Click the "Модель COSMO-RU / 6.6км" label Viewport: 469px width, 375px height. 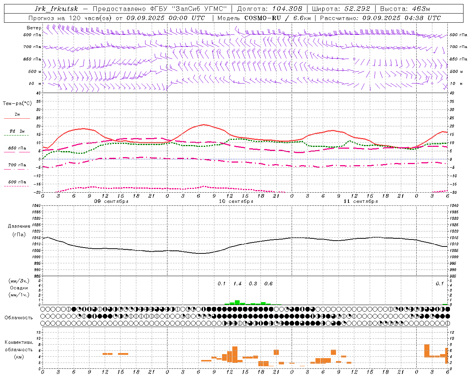264,18
